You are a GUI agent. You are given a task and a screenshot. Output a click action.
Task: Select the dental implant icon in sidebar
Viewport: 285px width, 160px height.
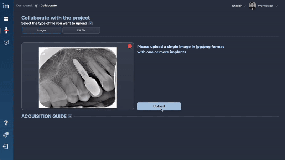(x=6, y=31)
